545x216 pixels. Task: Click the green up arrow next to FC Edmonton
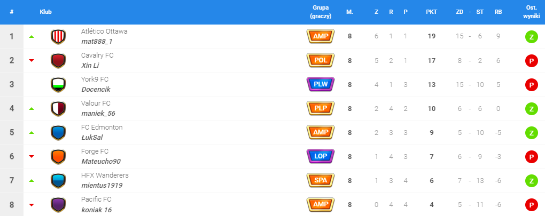32,133
